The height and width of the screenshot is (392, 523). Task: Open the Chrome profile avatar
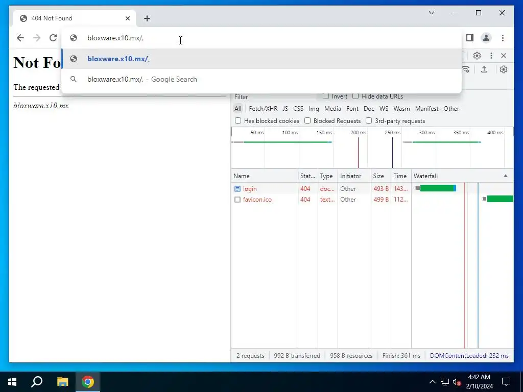[x=486, y=38]
